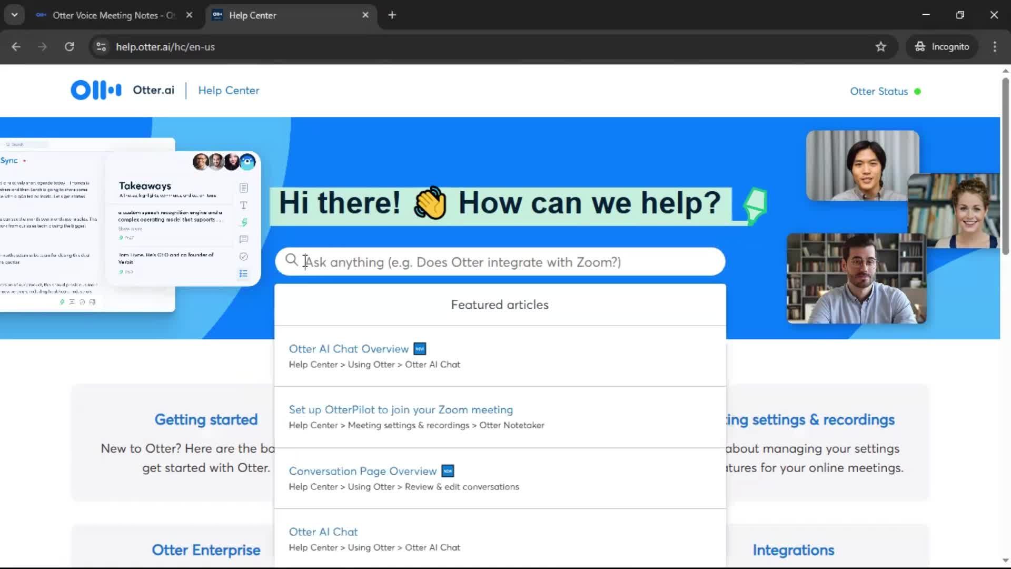Focus the Ask anything search field
The width and height of the screenshot is (1011, 569).
500,262
